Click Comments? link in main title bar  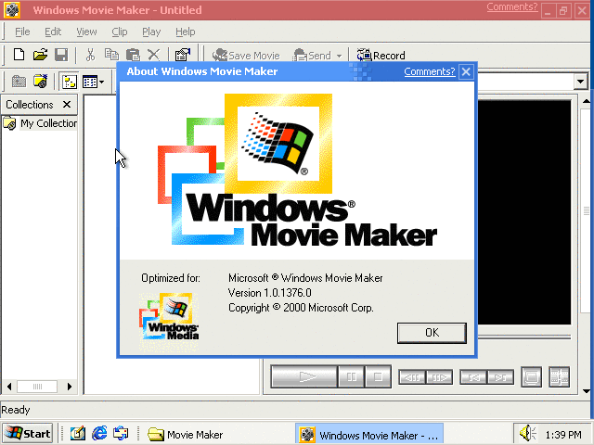click(x=511, y=6)
